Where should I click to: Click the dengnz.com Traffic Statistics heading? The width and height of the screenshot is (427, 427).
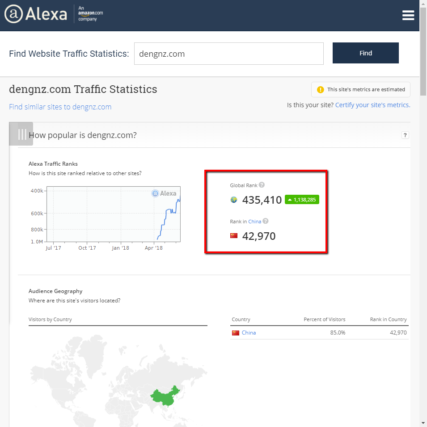pos(83,89)
